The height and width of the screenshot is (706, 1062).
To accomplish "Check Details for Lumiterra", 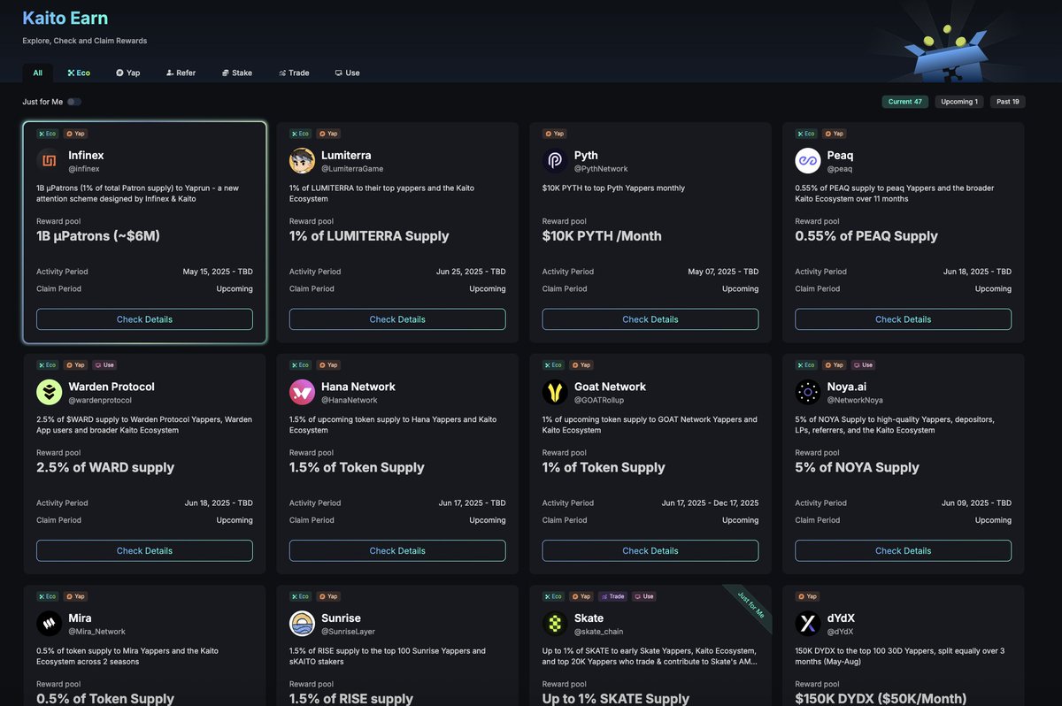I will coord(397,319).
